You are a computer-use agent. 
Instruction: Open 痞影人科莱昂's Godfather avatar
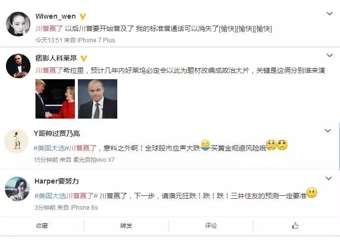18,65
